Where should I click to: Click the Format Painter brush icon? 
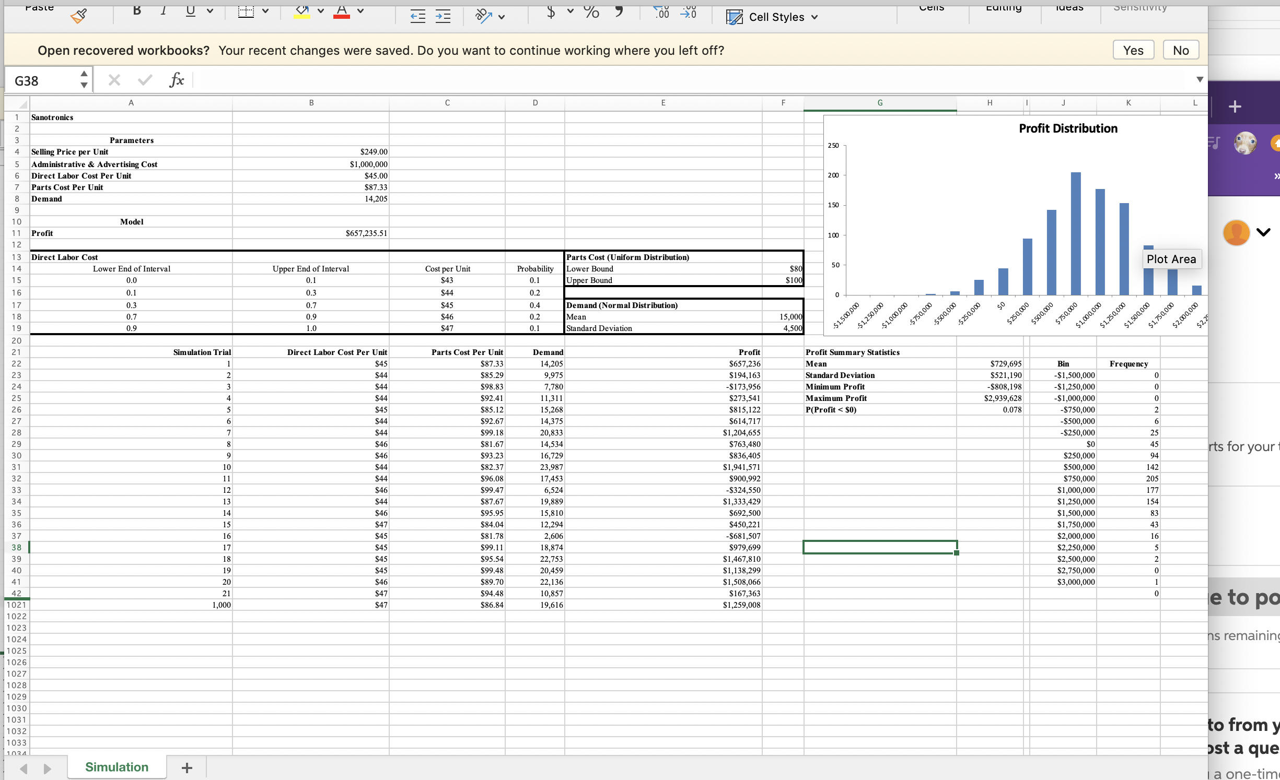click(x=78, y=16)
